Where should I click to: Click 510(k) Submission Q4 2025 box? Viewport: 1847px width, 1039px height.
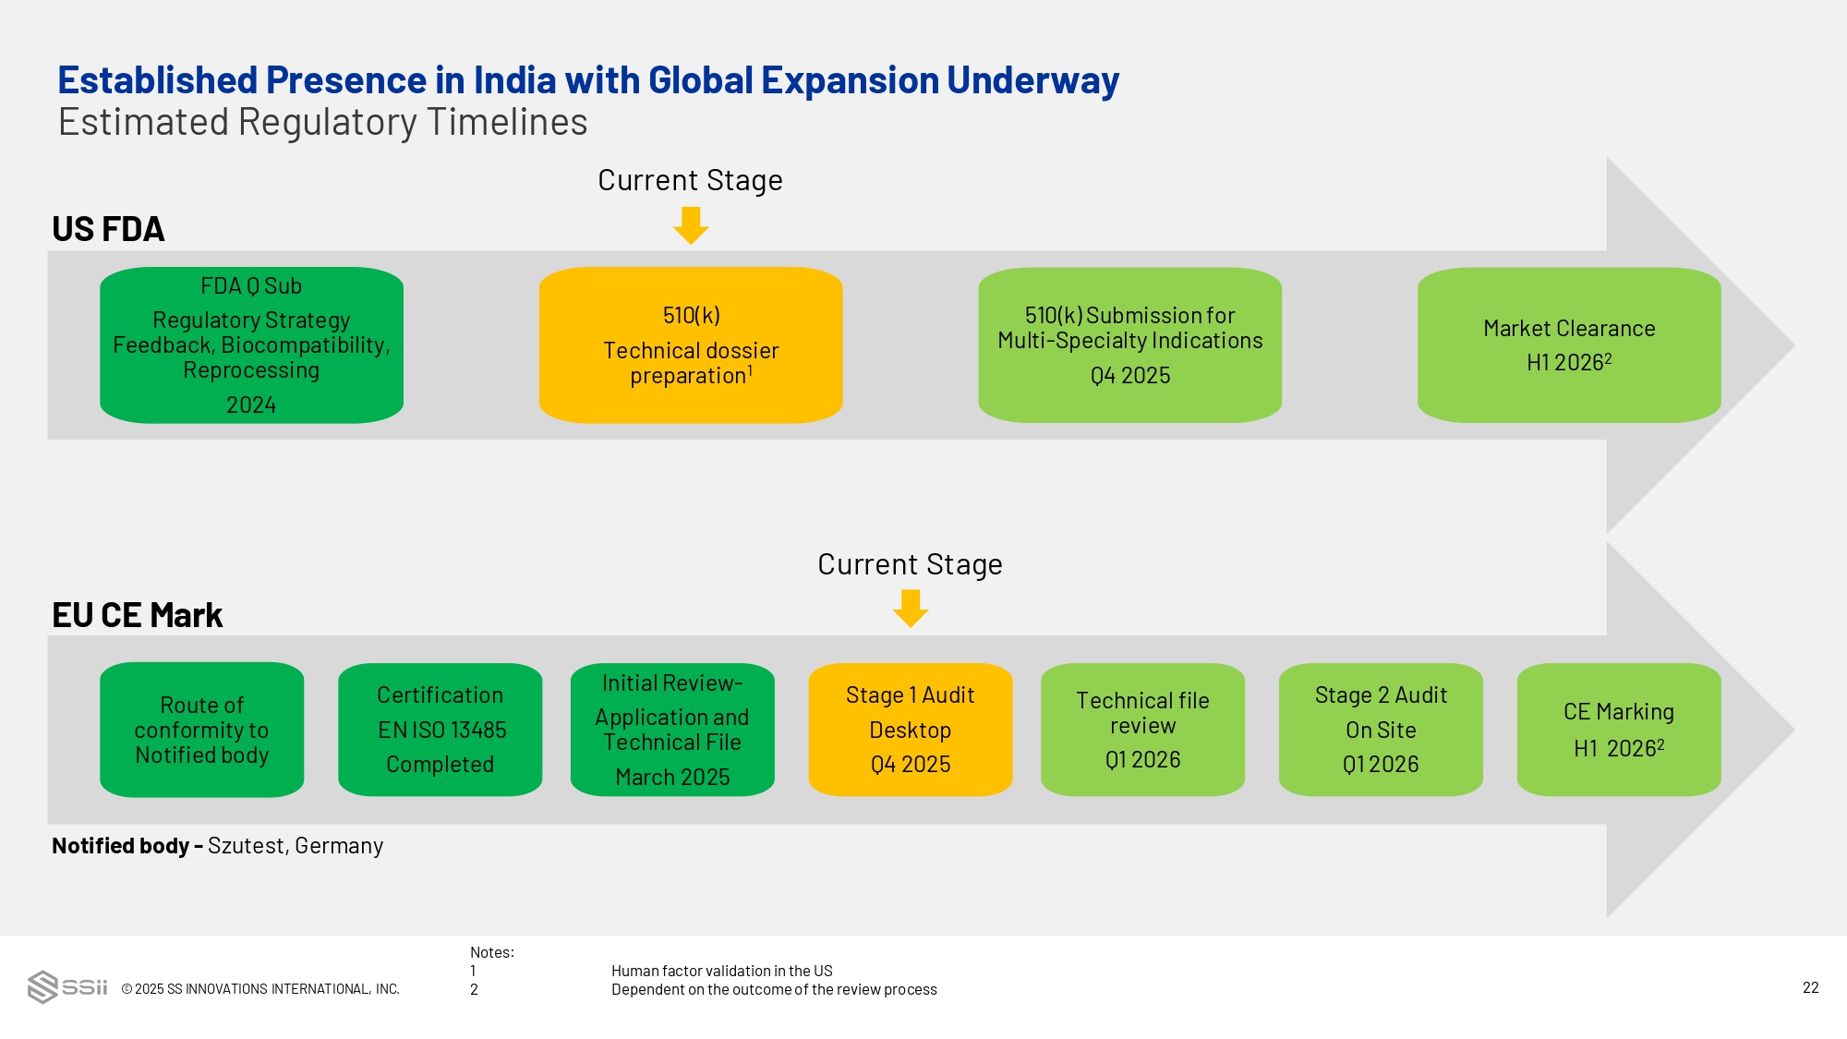(x=1129, y=345)
